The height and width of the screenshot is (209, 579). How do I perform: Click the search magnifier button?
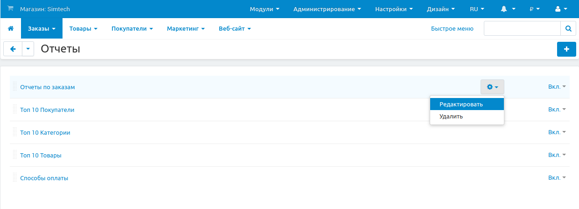click(x=568, y=29)
